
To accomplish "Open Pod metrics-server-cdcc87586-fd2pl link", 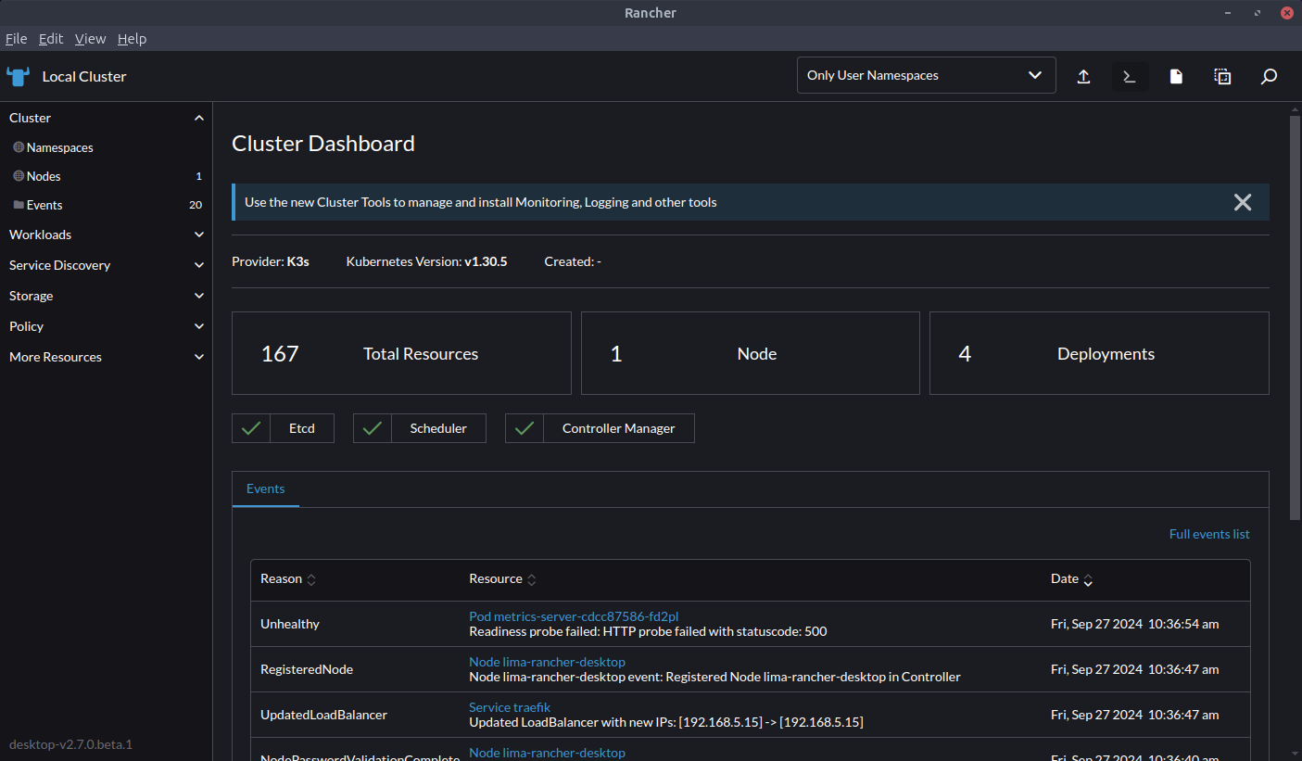I will tap(574, 616).
